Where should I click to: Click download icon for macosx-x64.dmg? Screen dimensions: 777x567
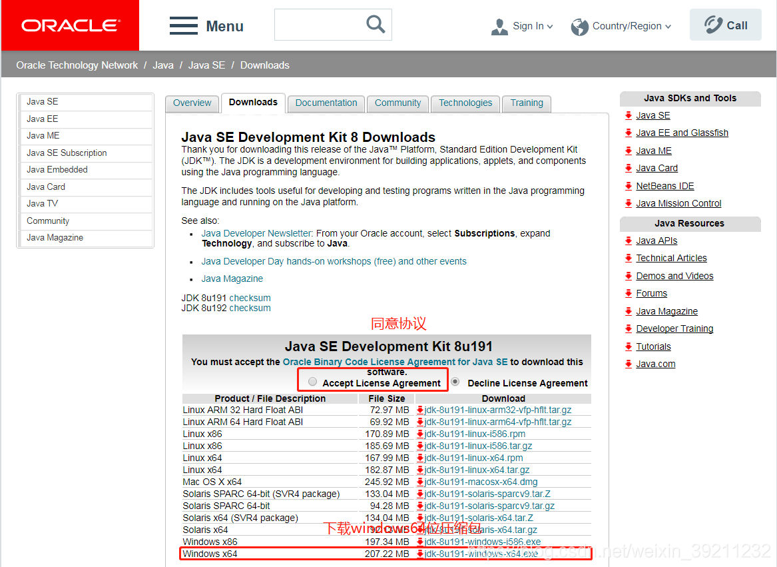[420, 482]
